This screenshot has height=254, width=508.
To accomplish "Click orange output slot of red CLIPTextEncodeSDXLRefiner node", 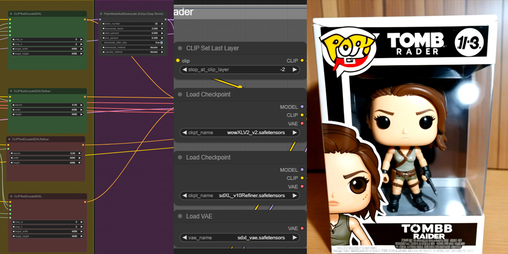I will [x=83, y=145].
